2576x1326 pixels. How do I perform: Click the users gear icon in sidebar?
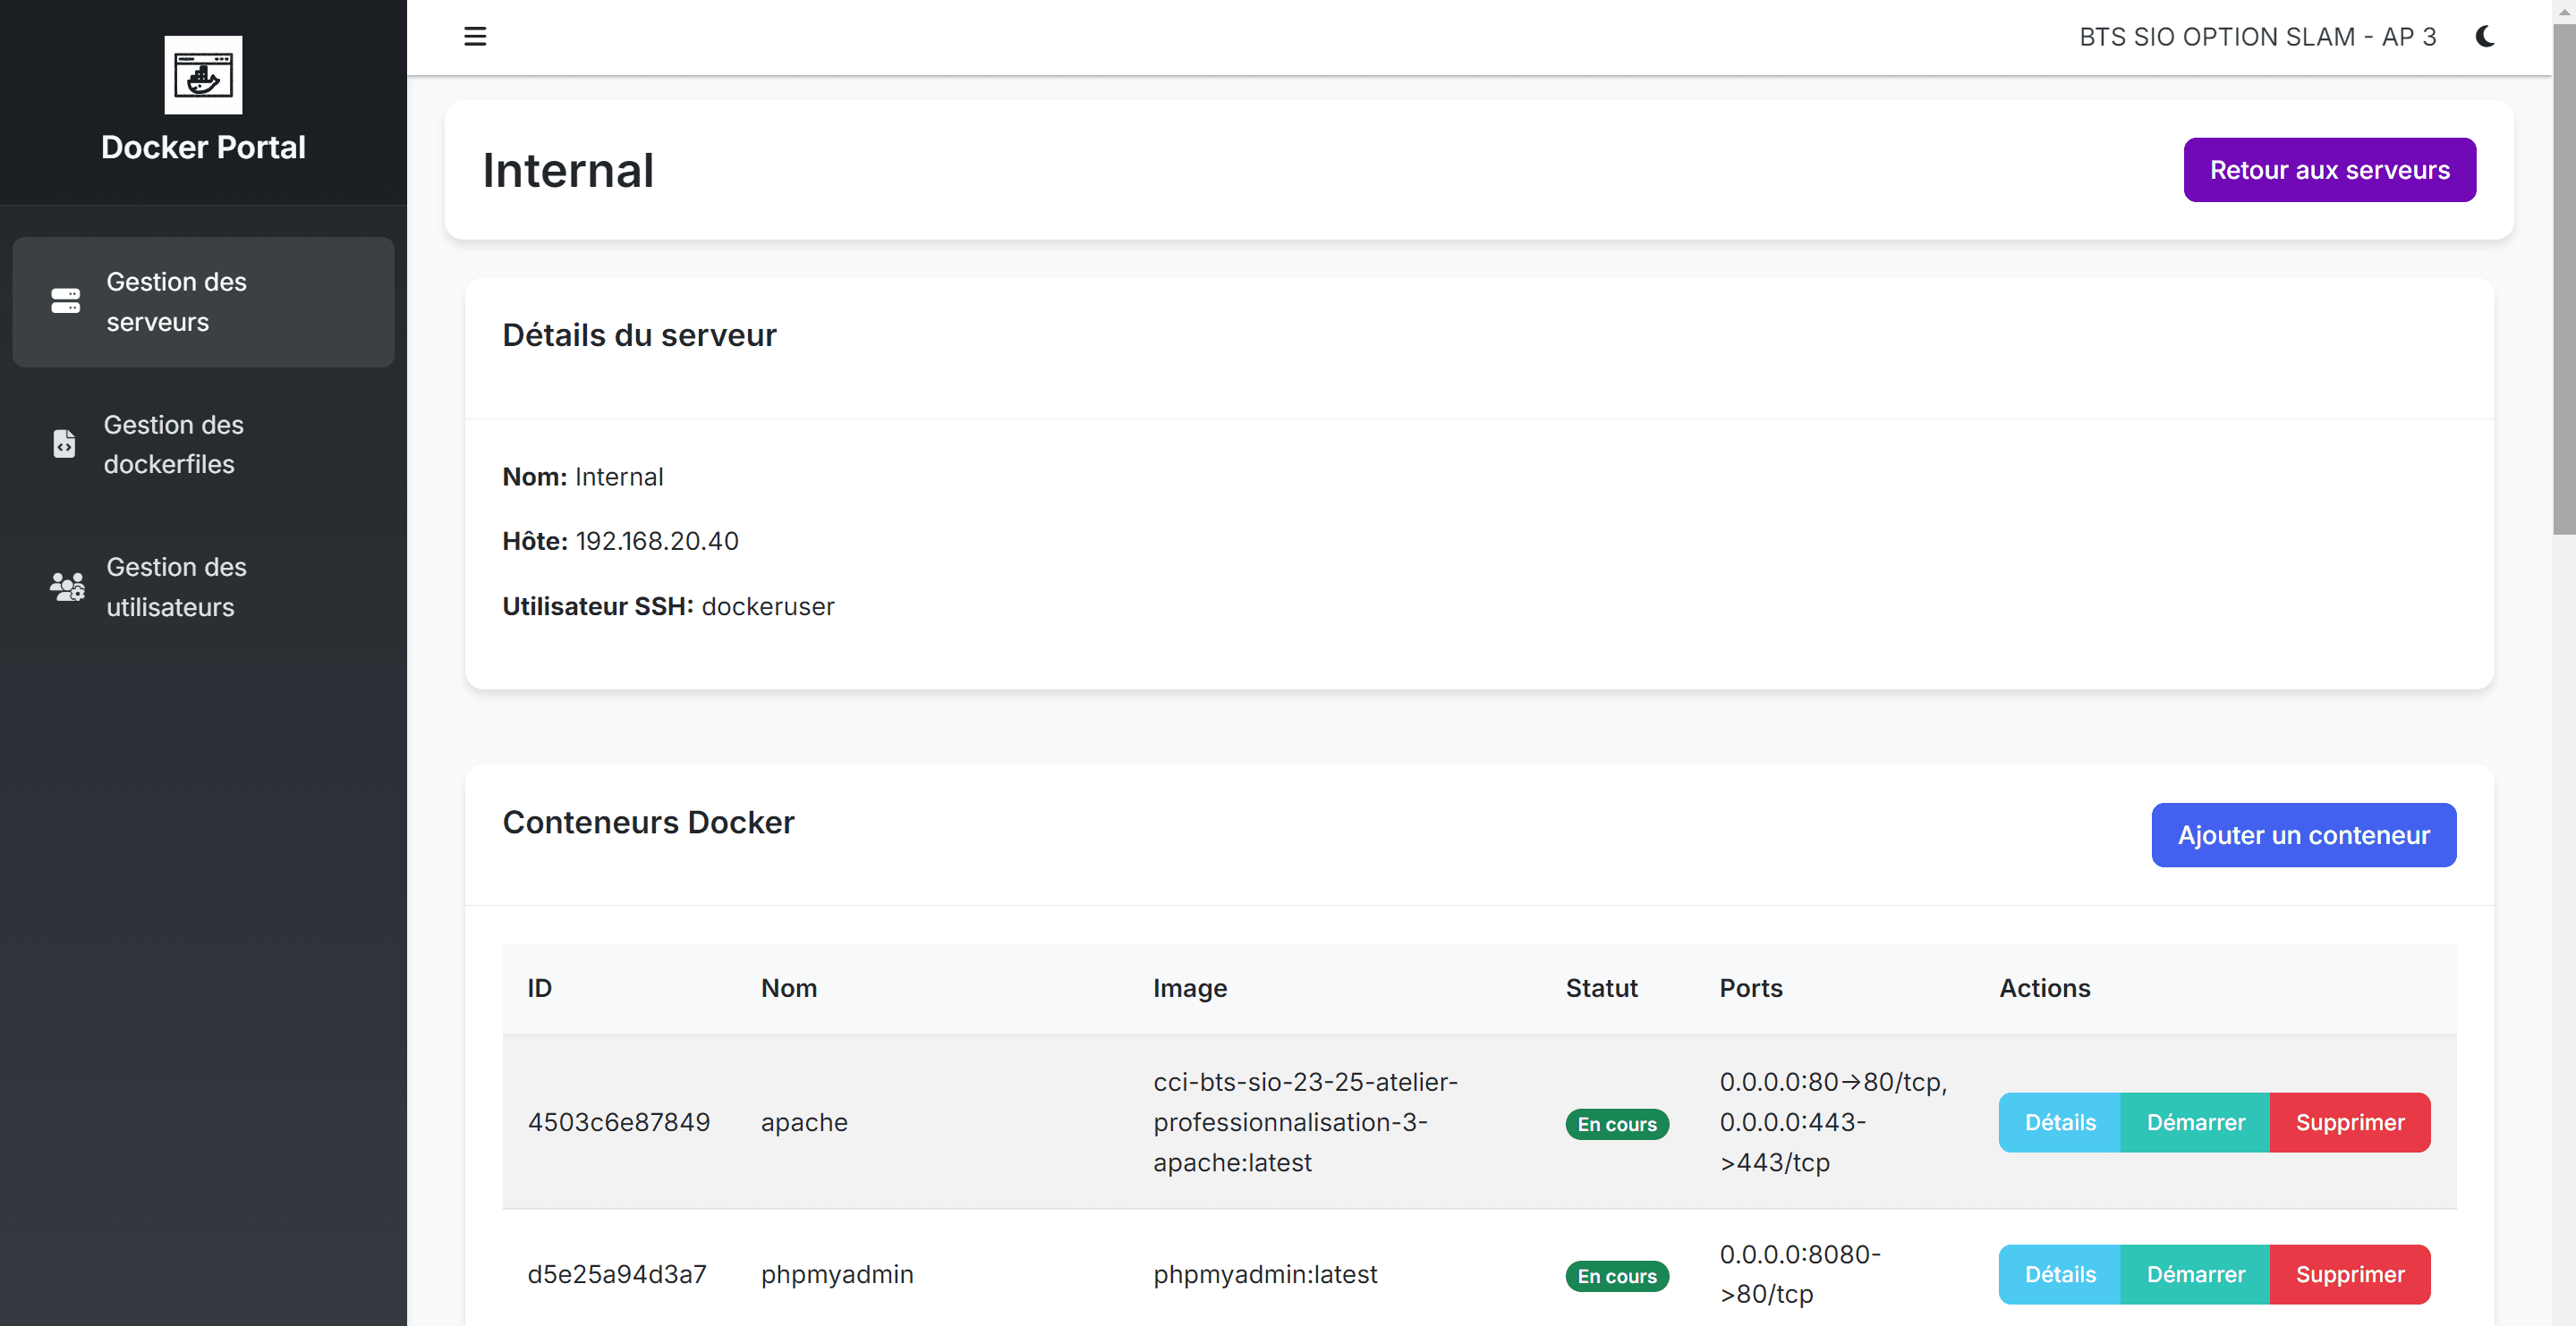(x=67, y=587)
